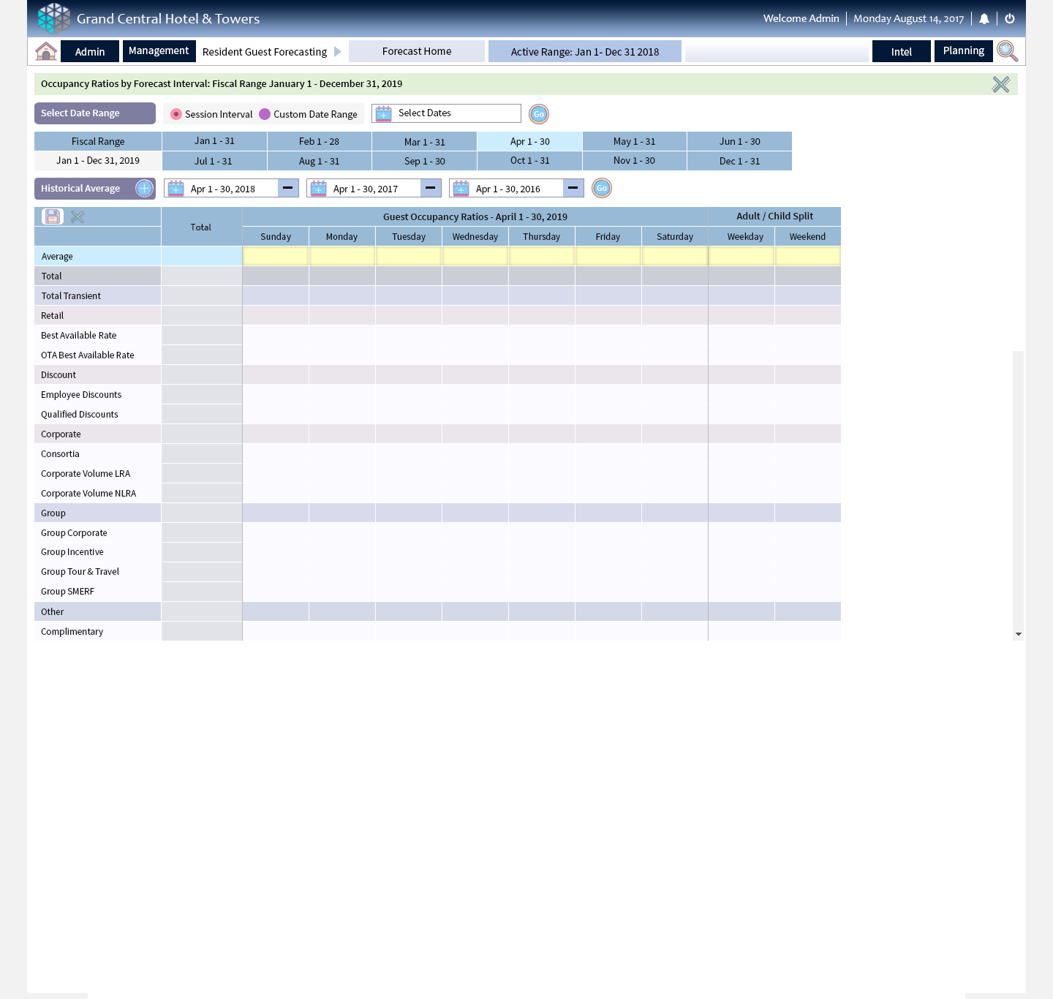Click the home icon in navigation bar
This screenshot has height=999, width=1053.
pyautogui.click(x=46, y=51)
